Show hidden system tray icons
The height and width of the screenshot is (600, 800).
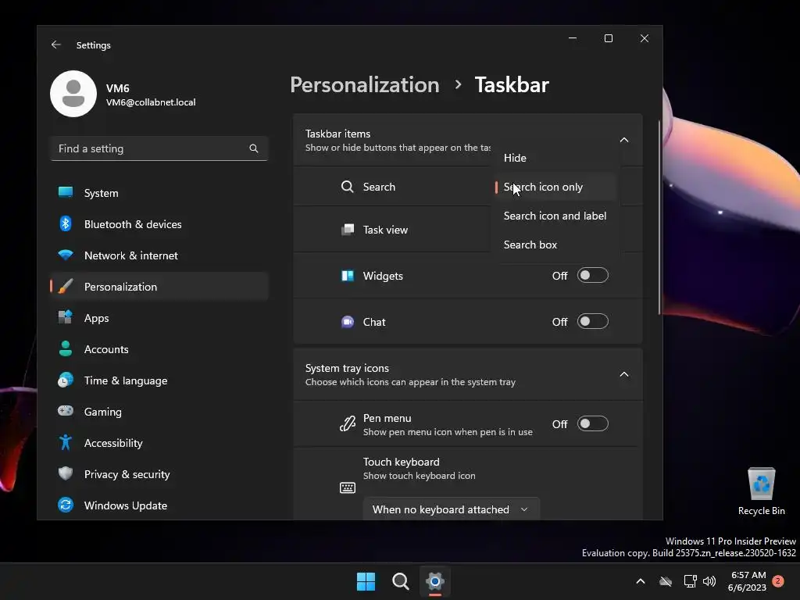point(641,581)
